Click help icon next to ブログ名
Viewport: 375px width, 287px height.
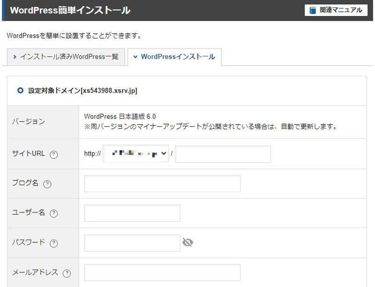47,184
